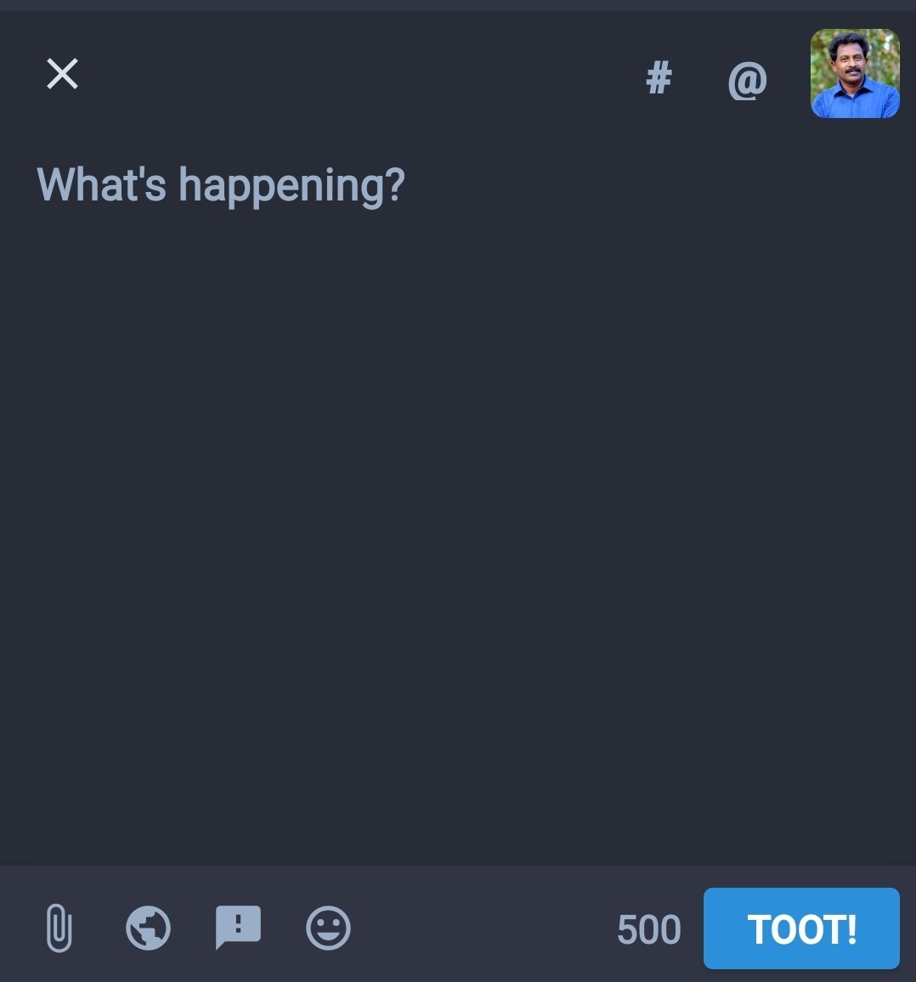
Task: Insert a mention with the @ icon
Action: click(x=747, y=80)
